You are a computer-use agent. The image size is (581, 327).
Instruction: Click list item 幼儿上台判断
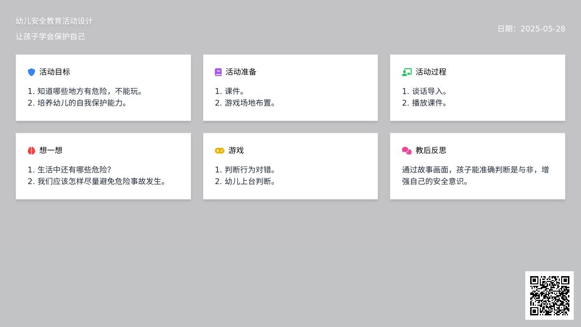(250, 181)
